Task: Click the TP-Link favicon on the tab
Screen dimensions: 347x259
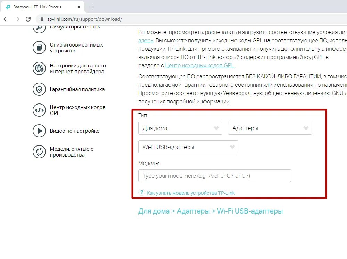Action: pos(8,7)
